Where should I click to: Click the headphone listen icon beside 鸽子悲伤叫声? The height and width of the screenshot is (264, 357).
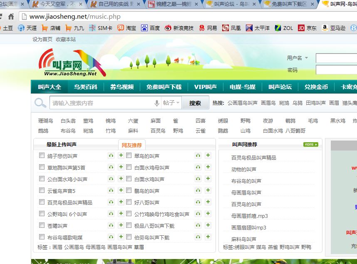pos(111,155)
